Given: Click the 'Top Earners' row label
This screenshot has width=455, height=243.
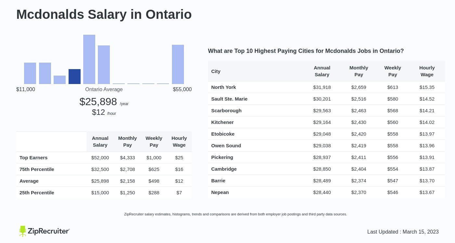Looking at the screenshot, I should tap(33, 158).
